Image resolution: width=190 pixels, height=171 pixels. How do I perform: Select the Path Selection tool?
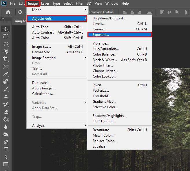click(6, 157)
